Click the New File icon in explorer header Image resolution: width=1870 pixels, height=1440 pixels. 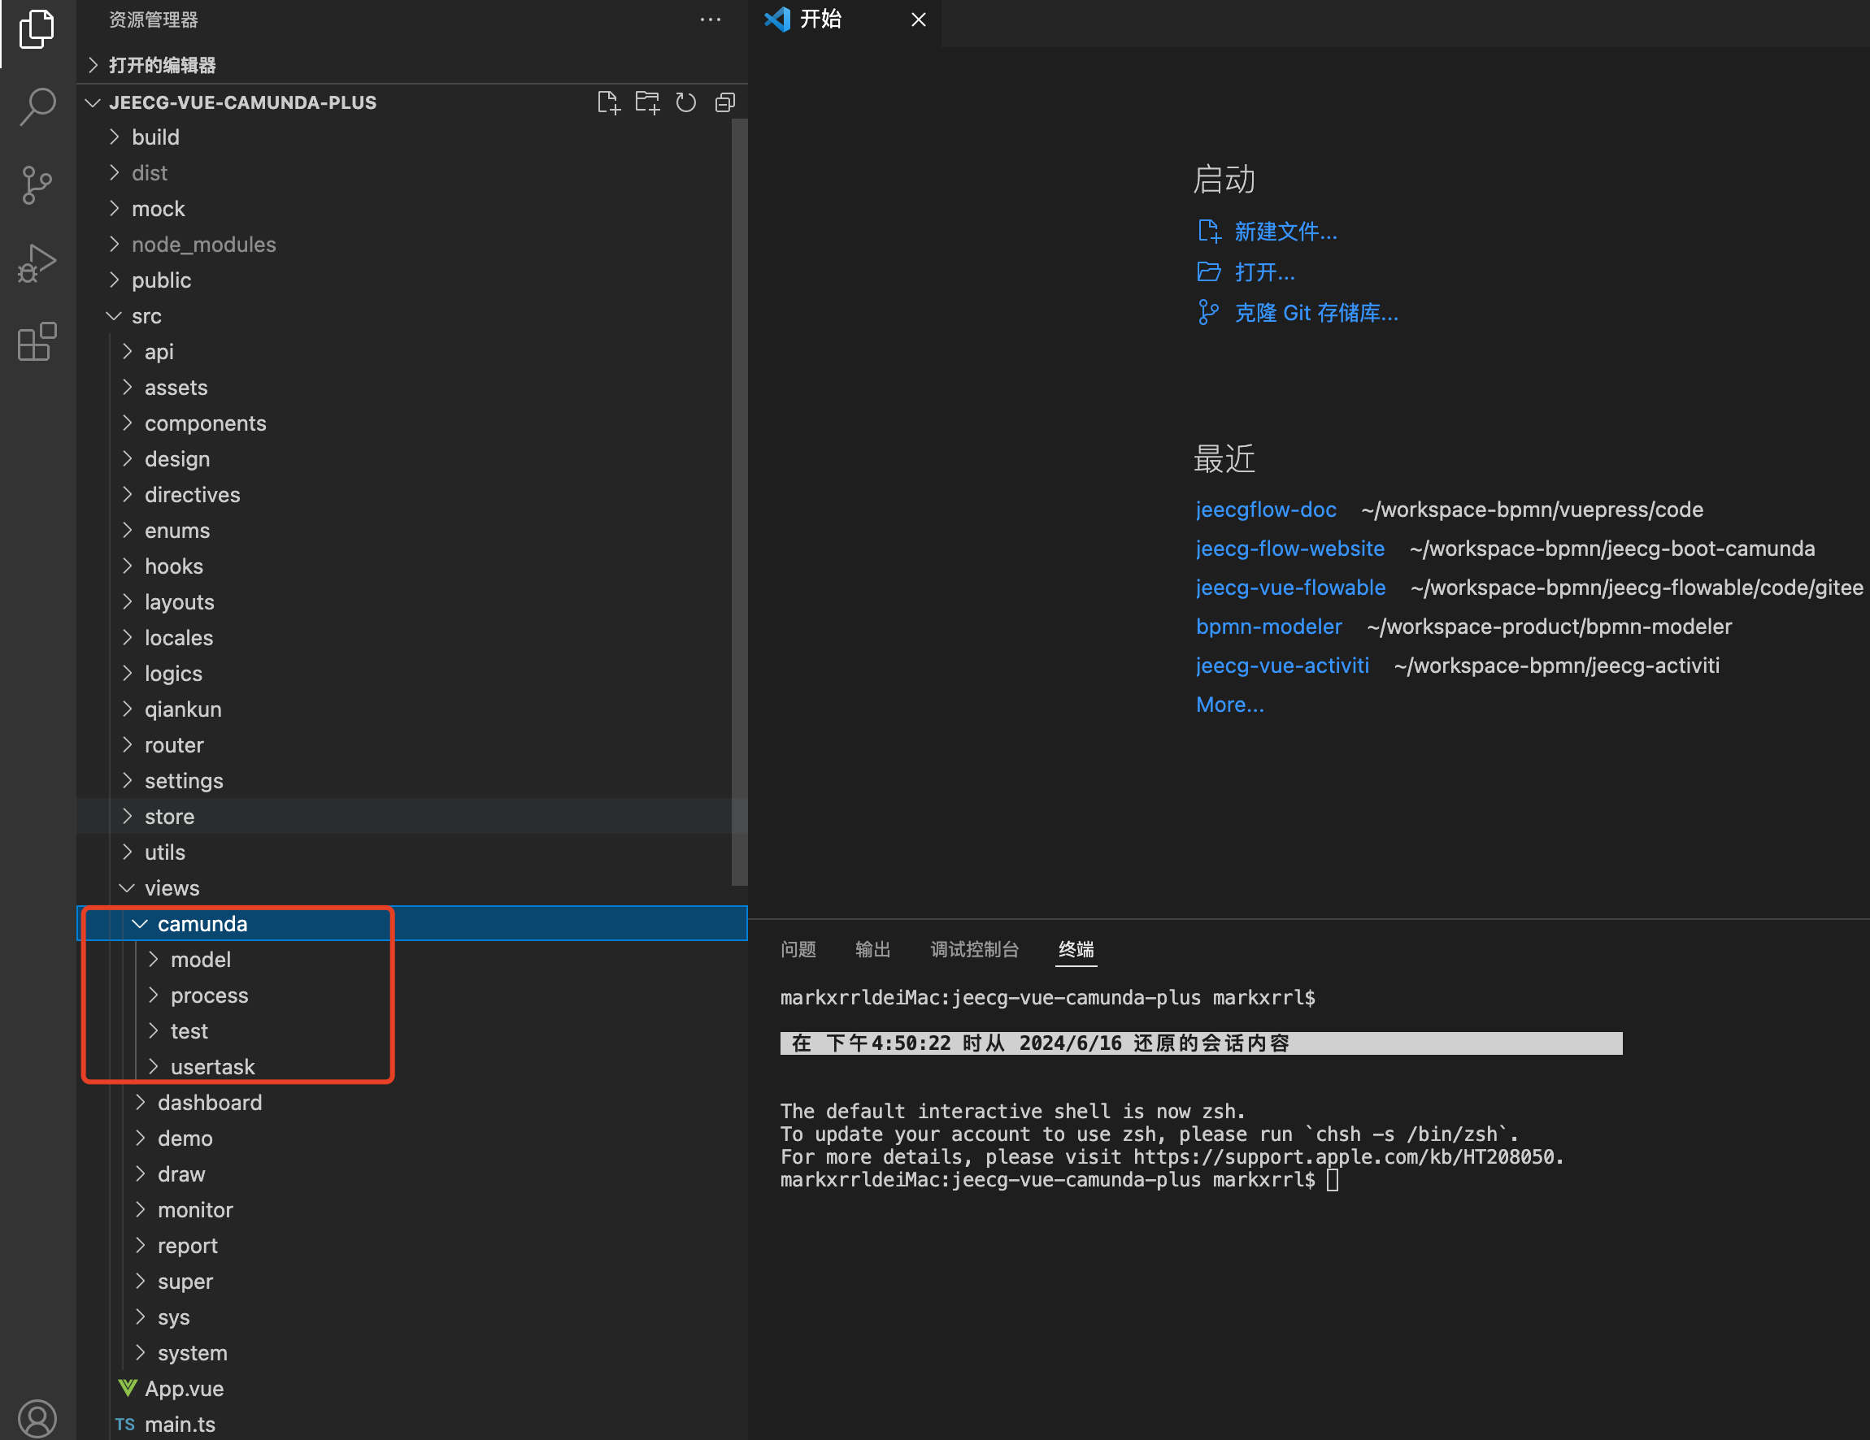tap(608, 102)
